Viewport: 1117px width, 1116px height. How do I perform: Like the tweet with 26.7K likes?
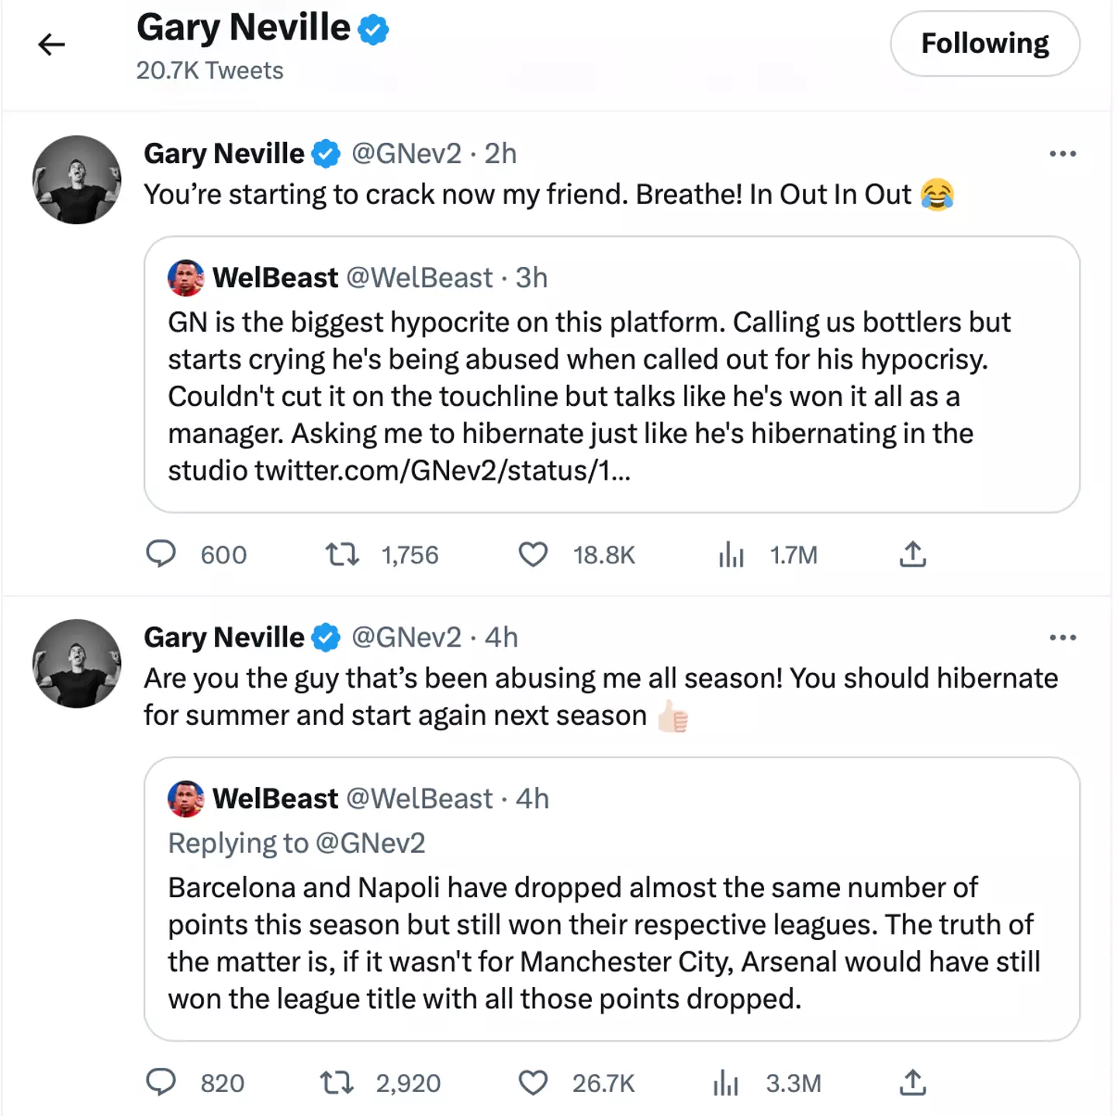(x=533, y=1082)
